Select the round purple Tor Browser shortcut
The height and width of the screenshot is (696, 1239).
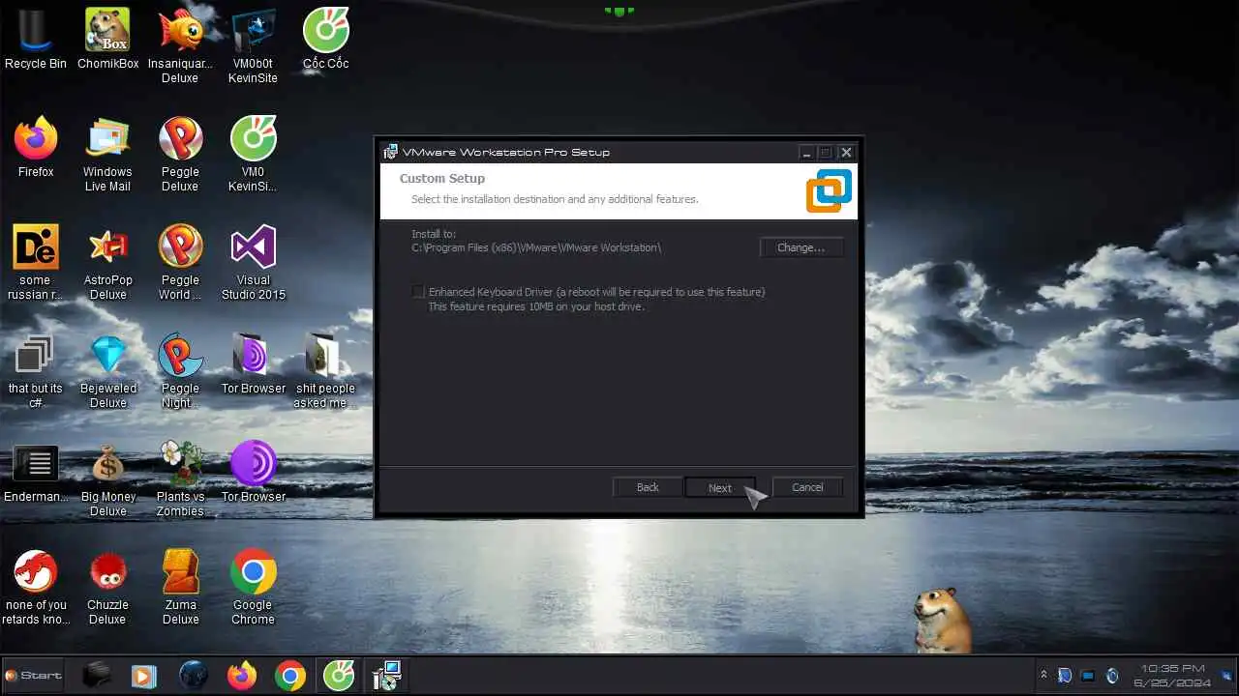pyautogui.click(x=253, y=473)
